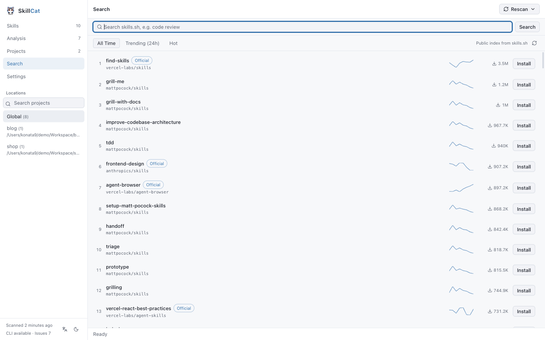This screenshot has width=545, height=340.
Task: Select the shop project location
Action: click(44, 150)
